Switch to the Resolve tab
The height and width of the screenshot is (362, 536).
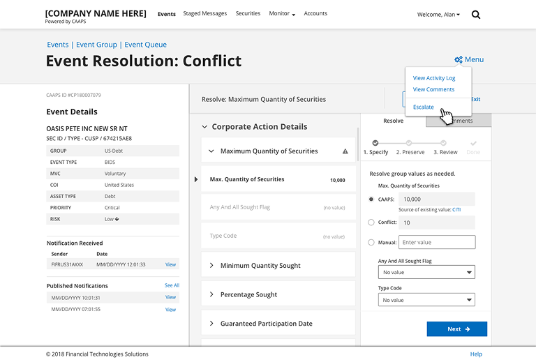pyautogui.click(x=393, y=121)
